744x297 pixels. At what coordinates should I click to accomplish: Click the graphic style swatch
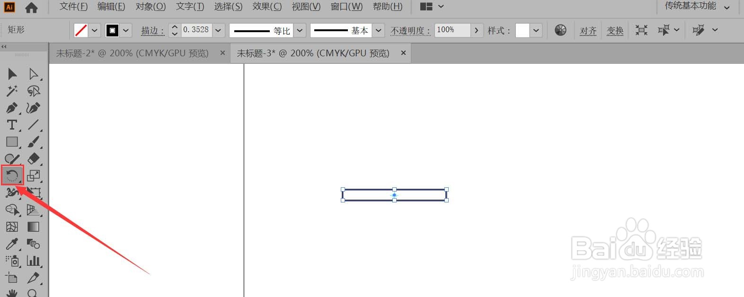522,30
